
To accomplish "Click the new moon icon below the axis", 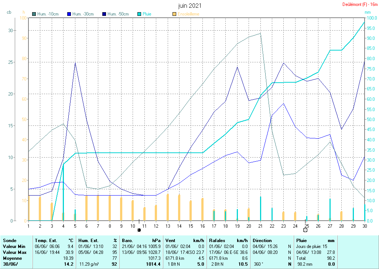I will tap(139, 230).
